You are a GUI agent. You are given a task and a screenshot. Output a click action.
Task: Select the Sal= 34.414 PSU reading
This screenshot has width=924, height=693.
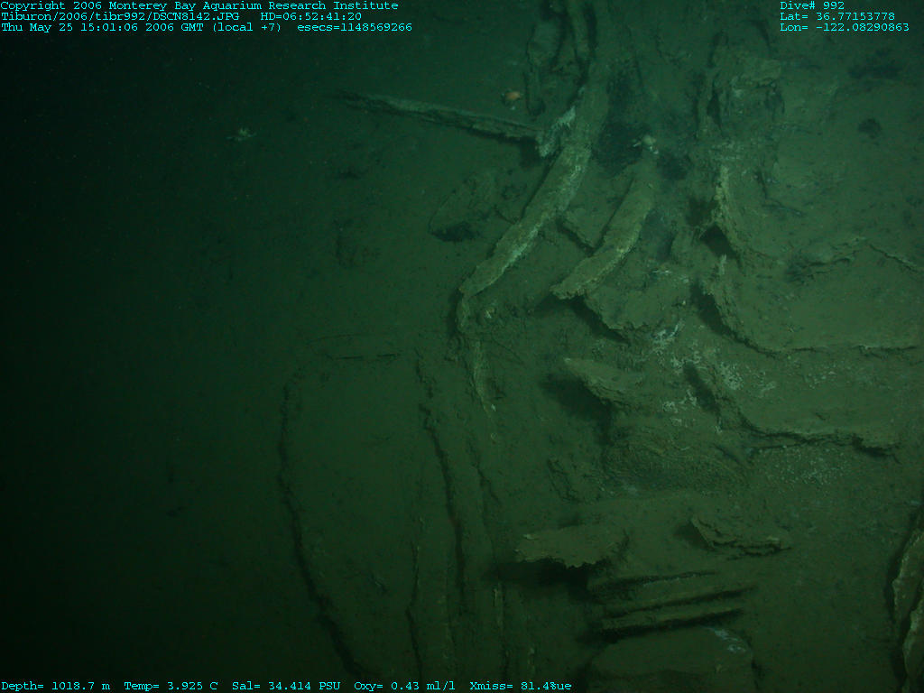(x=286, y=687)
